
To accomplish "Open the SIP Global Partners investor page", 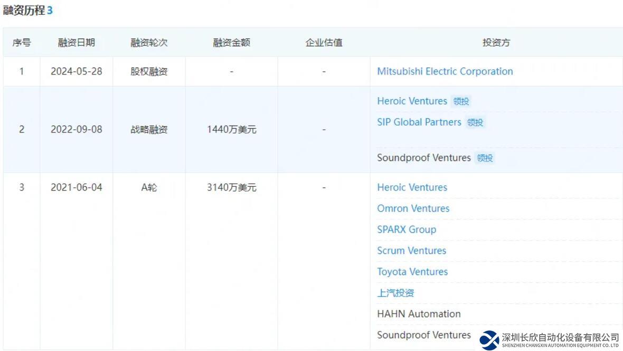I will point(419,122).
